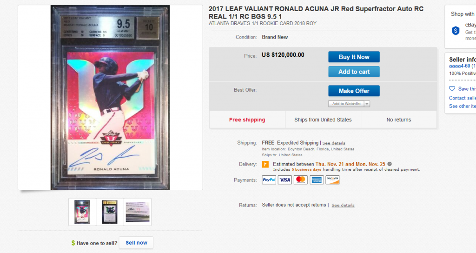Click the orange fast delivery flag icon

click(265, 164)
